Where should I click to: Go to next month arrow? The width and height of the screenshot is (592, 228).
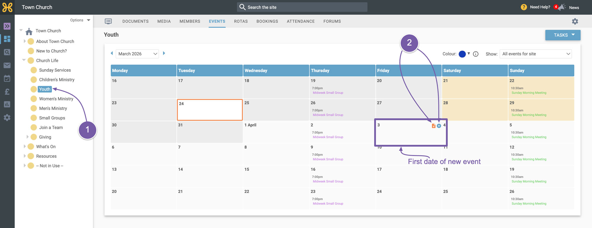click(x=164, y=53)
